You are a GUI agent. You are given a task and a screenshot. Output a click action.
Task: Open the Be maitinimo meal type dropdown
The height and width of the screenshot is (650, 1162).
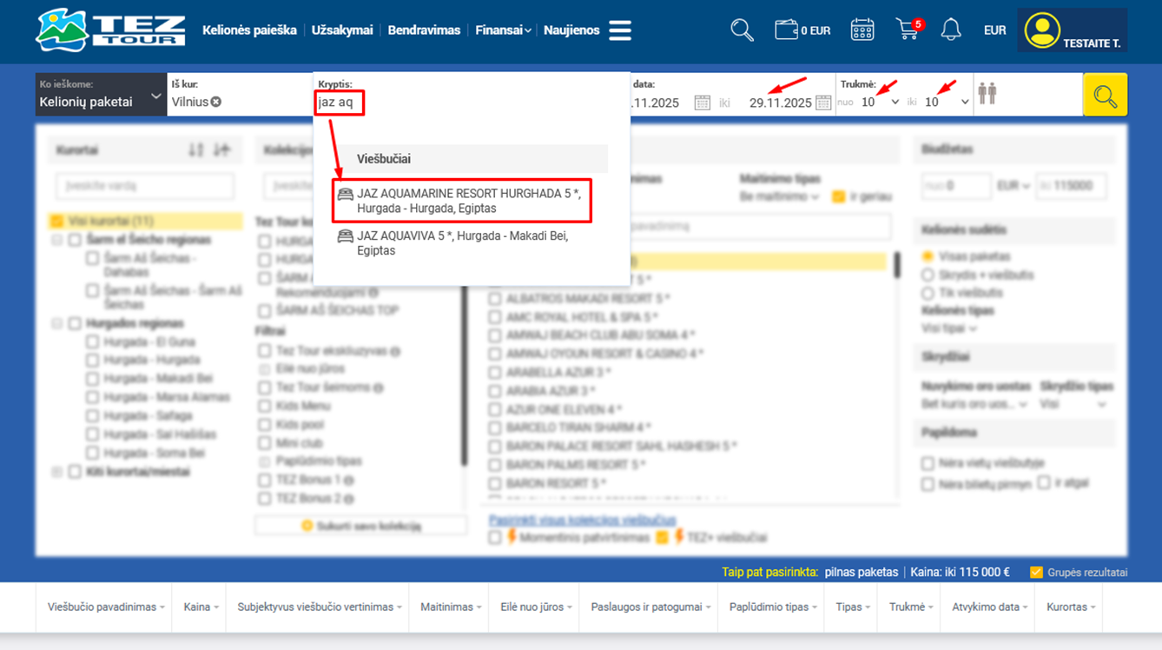click(780, 197)
